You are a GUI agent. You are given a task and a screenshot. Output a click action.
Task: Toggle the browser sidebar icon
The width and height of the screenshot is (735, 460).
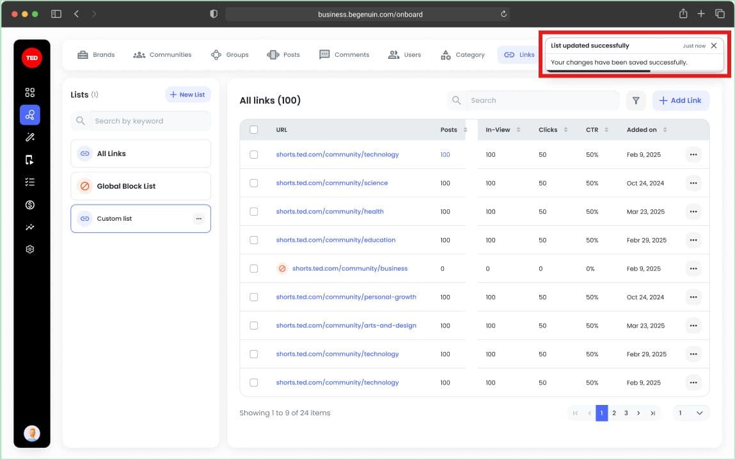pyautogui.click(x=56, y=14)
